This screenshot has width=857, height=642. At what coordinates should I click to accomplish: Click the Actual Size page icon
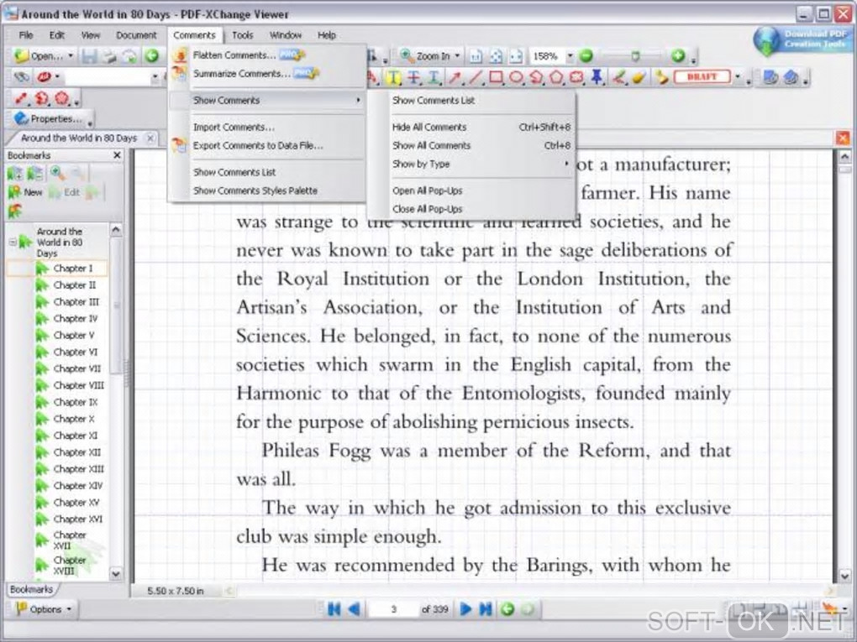click(x=476, y=55)
